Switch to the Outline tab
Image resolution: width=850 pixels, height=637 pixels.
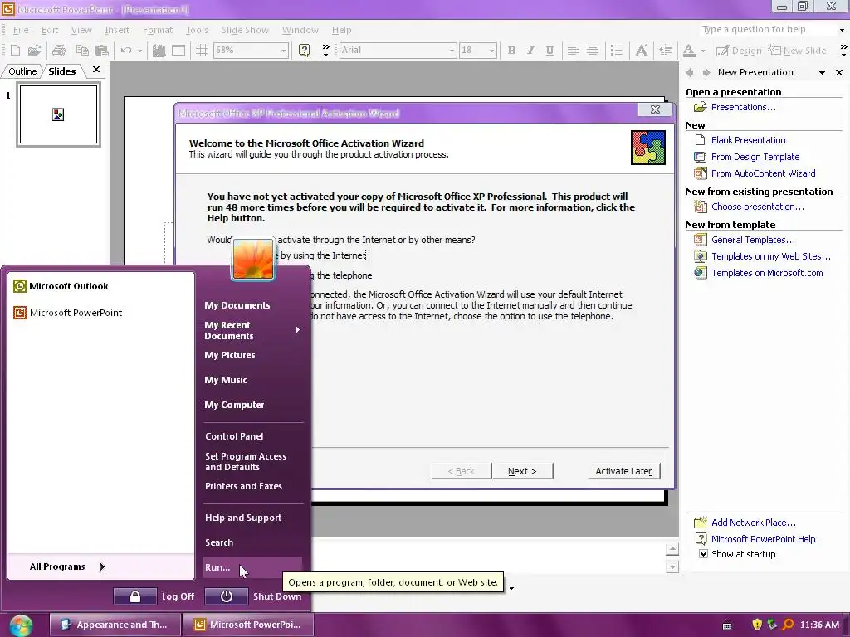(22, 71)
